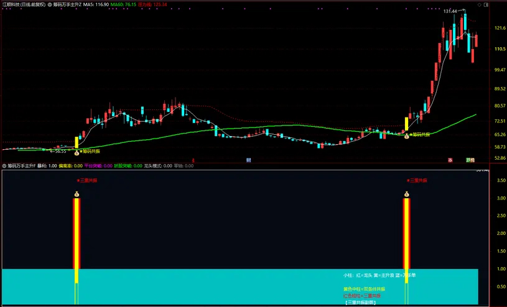
Task: Click the green MA60 value label
Action: pos(123,4)
